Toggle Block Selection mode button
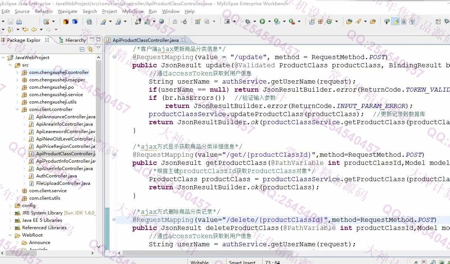This screenshot has width=450, height=264. 403,21
